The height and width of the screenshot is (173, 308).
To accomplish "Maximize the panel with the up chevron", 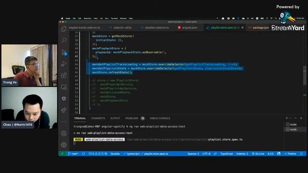I will coord(295,118).
